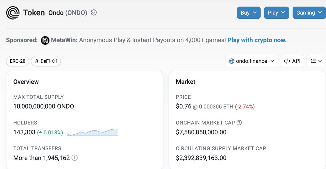The image size is (326, 169).
Task: Click the Onchain Market Cap help icon
Action: point(239,123)
